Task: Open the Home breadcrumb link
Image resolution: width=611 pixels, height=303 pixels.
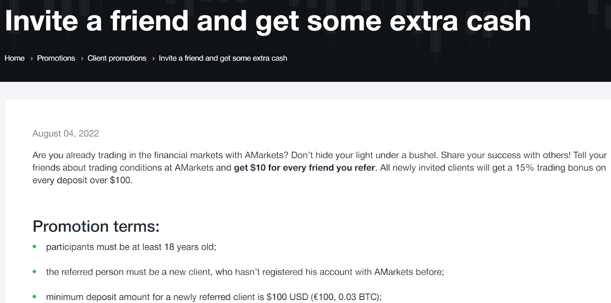Action: (15, 58)
